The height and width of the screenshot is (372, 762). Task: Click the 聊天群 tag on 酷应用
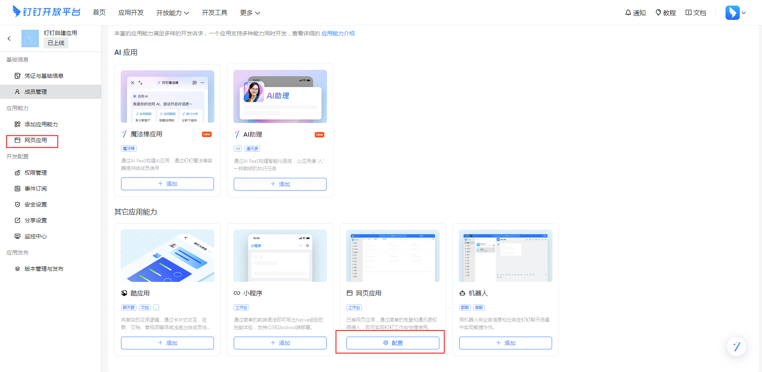[129, 308]
